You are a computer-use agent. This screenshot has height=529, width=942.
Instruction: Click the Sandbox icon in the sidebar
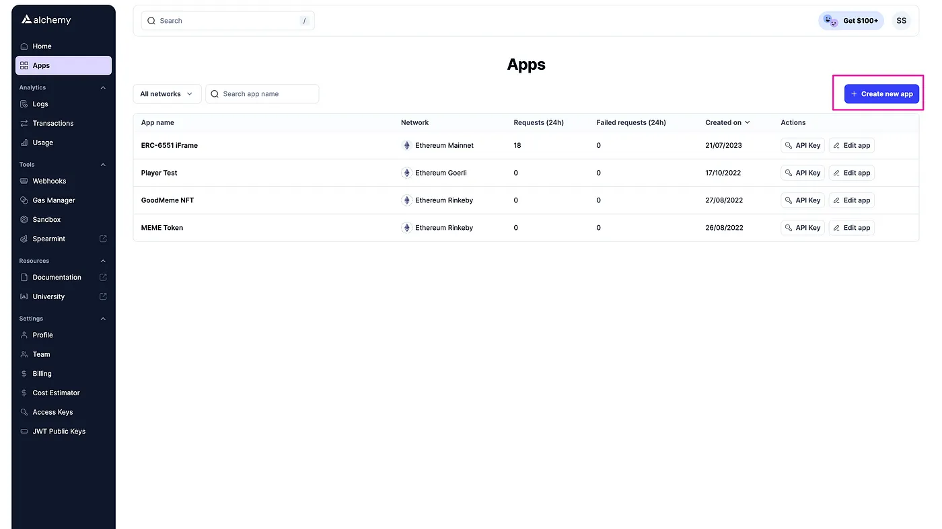pos(24,220)
